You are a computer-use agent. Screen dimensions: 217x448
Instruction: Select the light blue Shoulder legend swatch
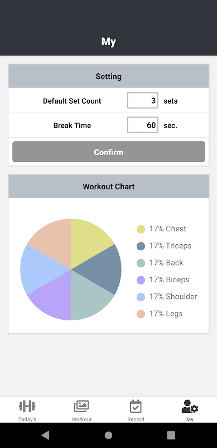[x=141, y=297]
